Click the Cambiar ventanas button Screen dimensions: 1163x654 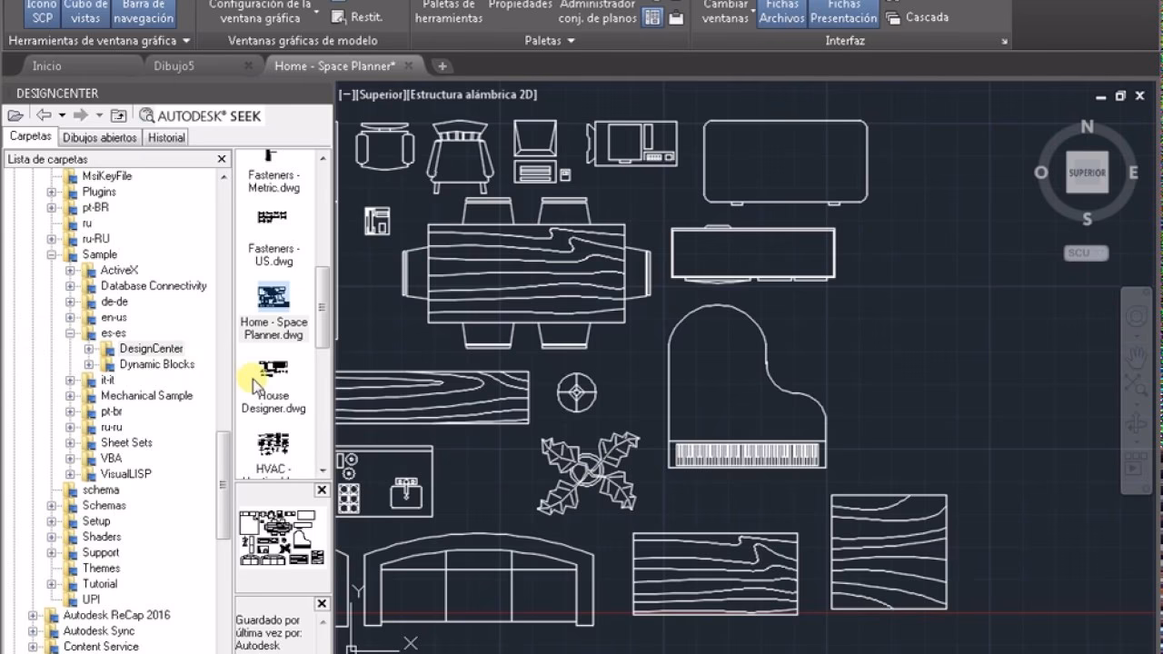[724, 13]
